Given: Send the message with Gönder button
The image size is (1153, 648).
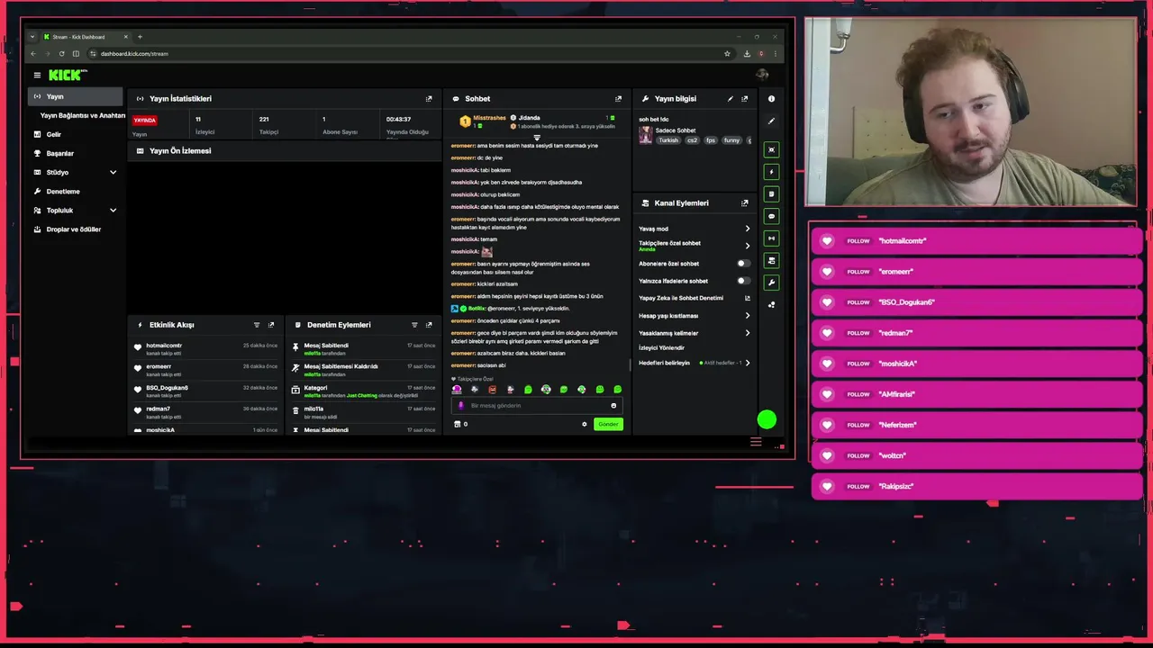Looking at the screenshot, I should 608,424.
